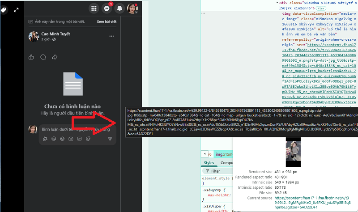Image resolution: width=358 pixels, height=212 pixels.
Task: Click the 'element.style' rule
Action: pyautogui.click(x=216, y=178)
